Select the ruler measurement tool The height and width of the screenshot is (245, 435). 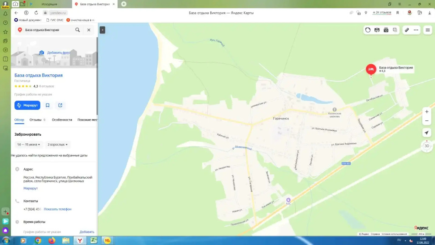point(407,30)
